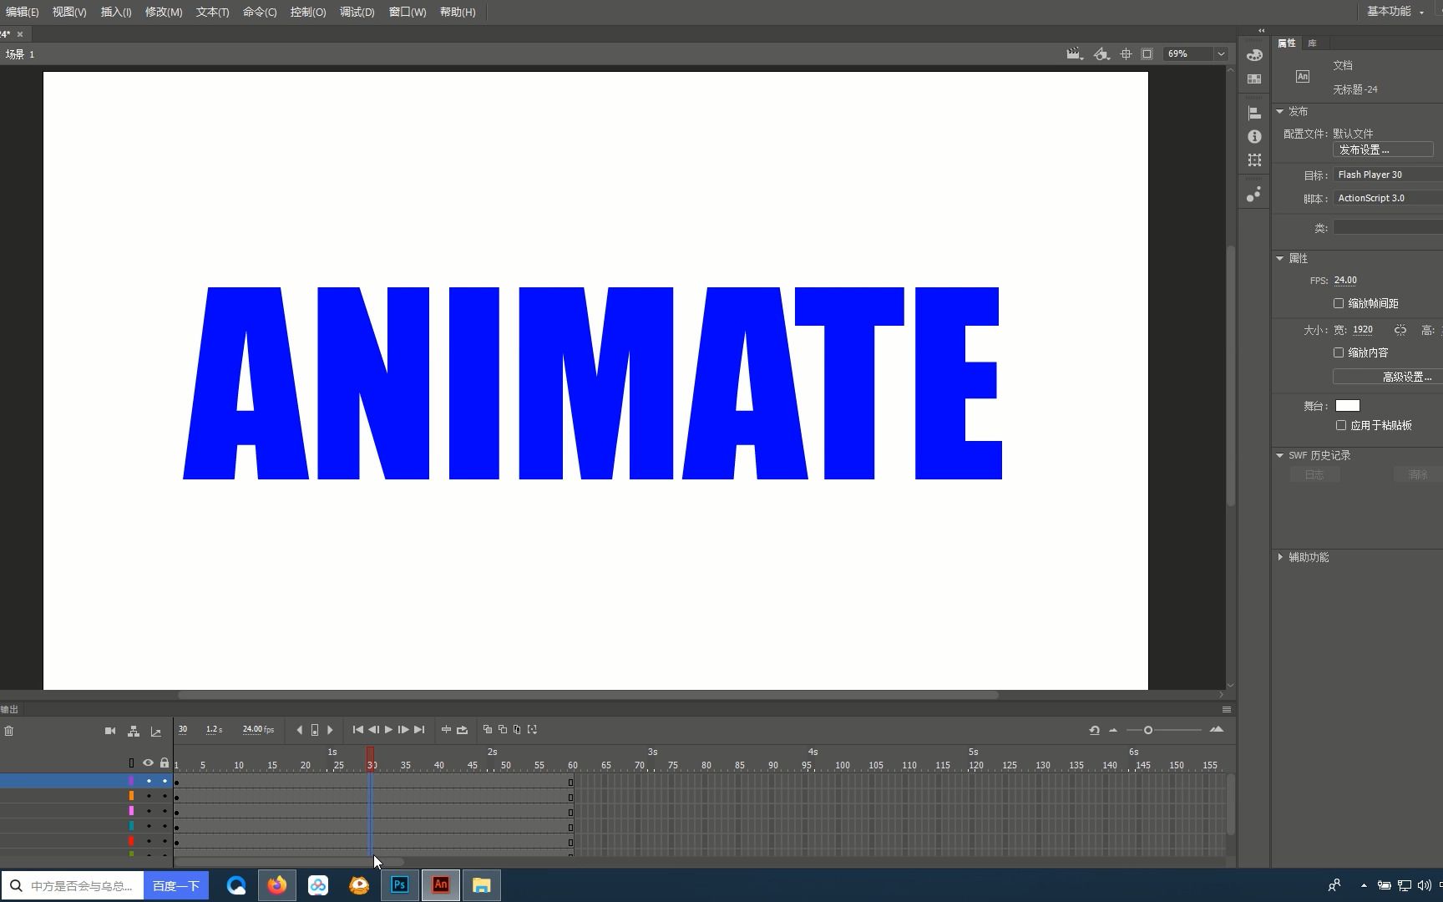Toggle outline for all layers icon

tap(131, 763)
